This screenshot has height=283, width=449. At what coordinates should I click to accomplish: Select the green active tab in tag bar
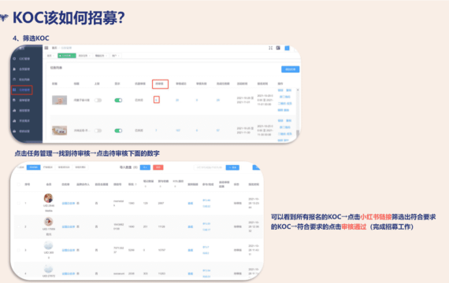point(66,56)
